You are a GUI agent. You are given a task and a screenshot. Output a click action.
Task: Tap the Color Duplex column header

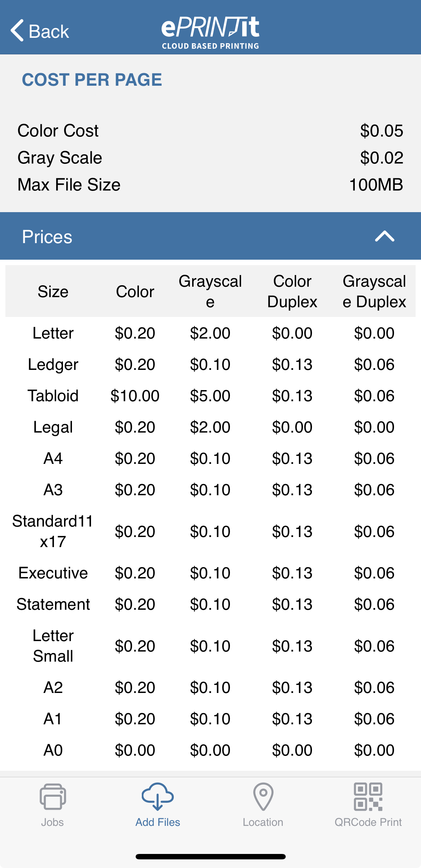pos(292,291)
